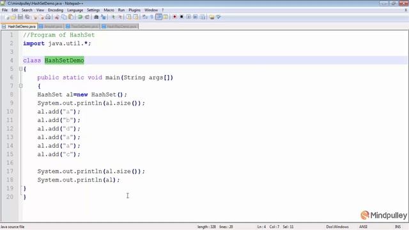This screenshot has height=230, width=409.
Task: Click the Open file folder icon
Action: [x=13, y=17]
